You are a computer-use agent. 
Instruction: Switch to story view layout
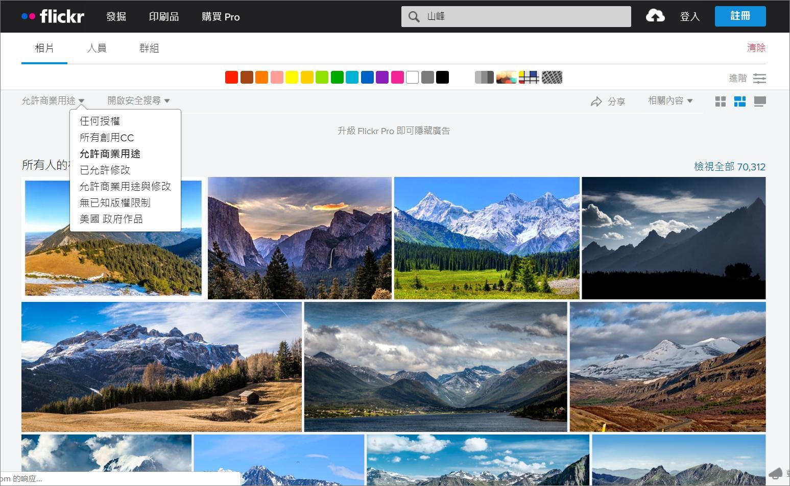[759, 101]
